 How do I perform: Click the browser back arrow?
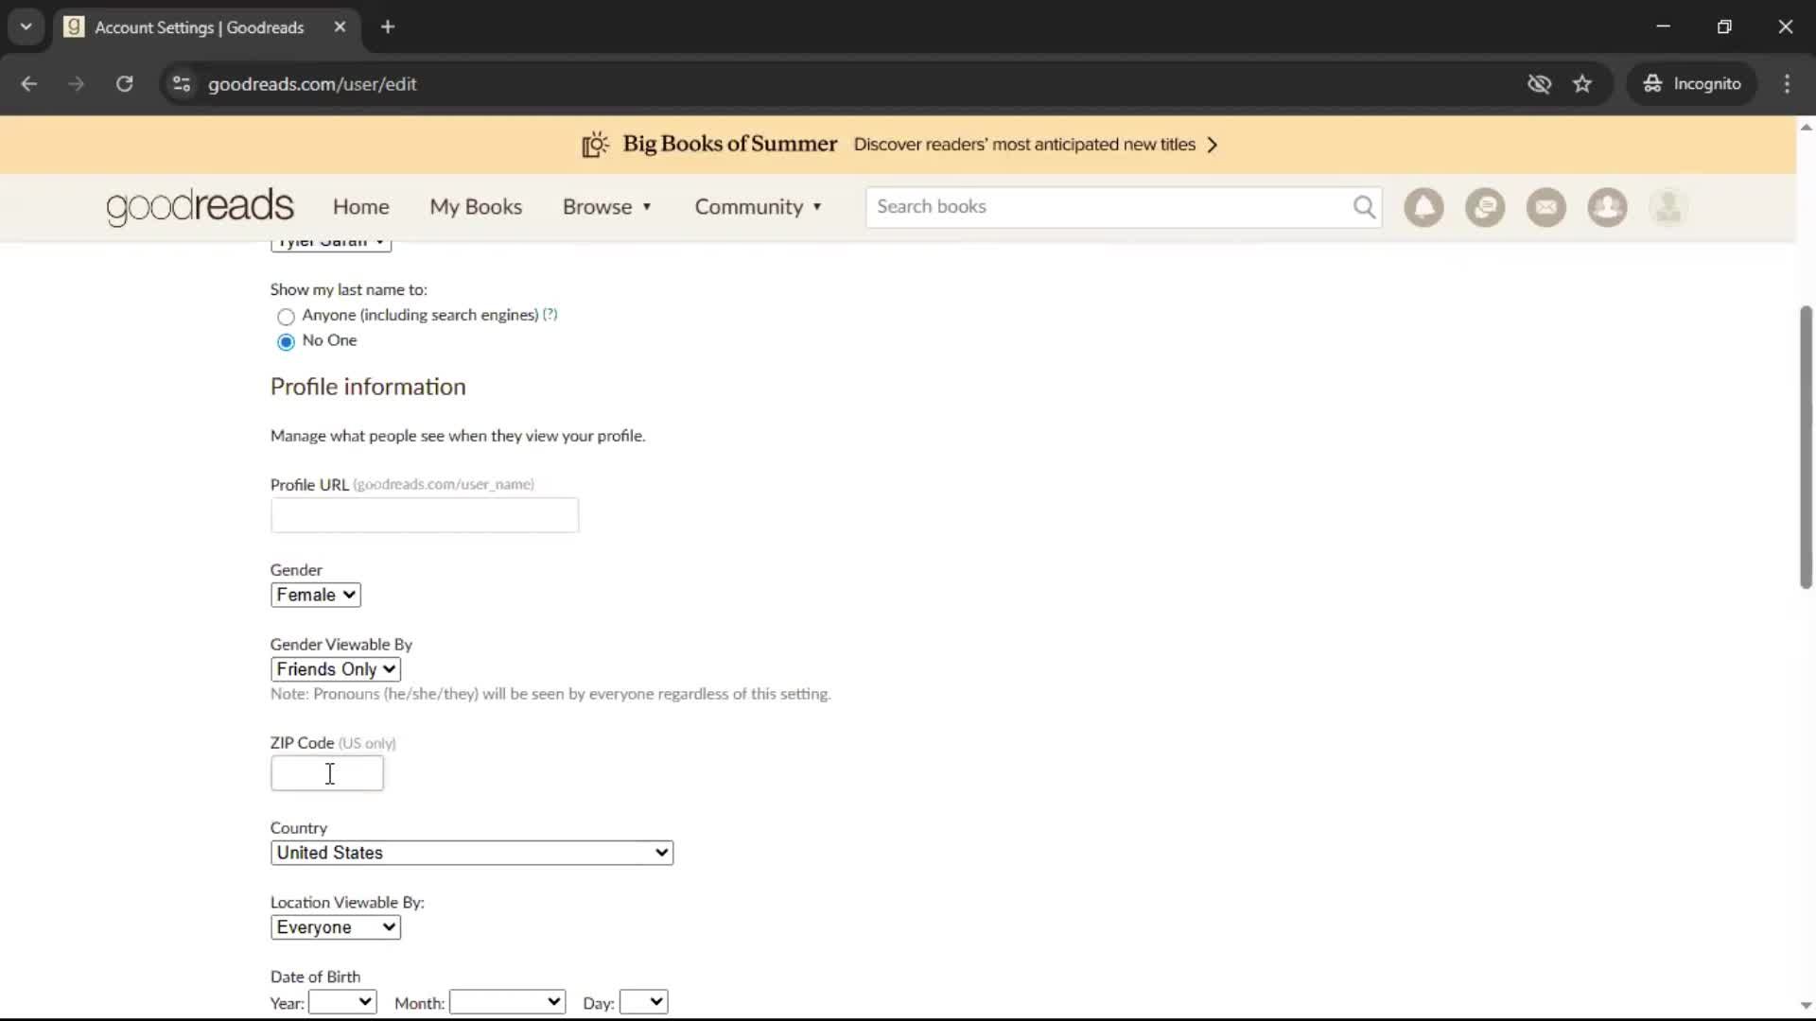[29, 84]
